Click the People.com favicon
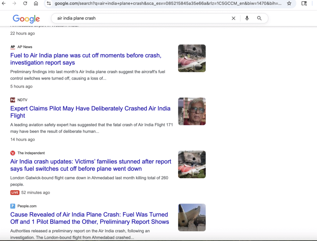This screenshot has height=241, width=317. click(x=13, y=206)
